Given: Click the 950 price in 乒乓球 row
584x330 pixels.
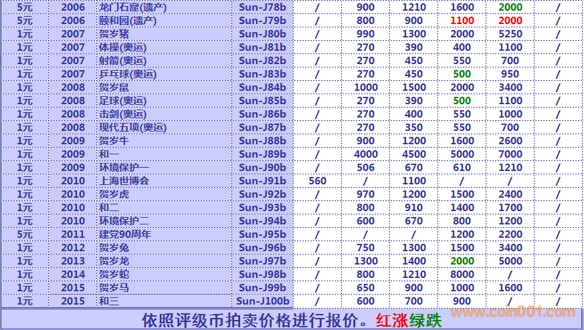Looking at the screenshot, I should pyautogui.click(x=510, y=74).
